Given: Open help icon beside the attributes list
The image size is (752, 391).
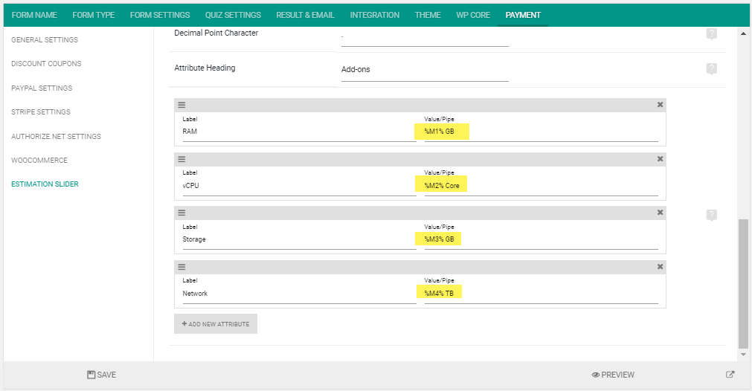Looking at the screenshot, I should (x=711, y=215).
